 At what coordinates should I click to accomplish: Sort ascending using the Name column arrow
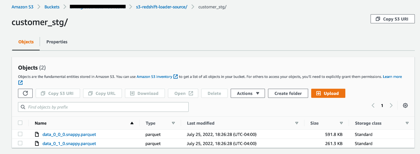132,123
